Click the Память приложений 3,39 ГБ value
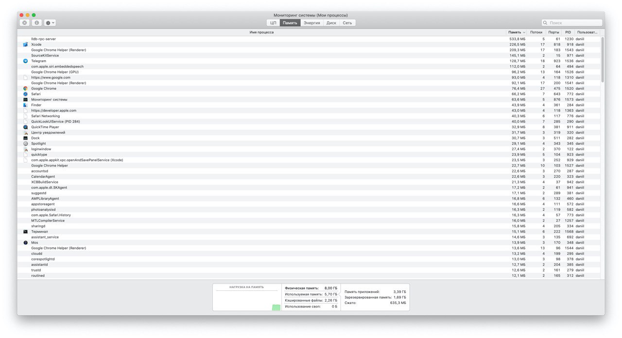 (x=400, y=292)
